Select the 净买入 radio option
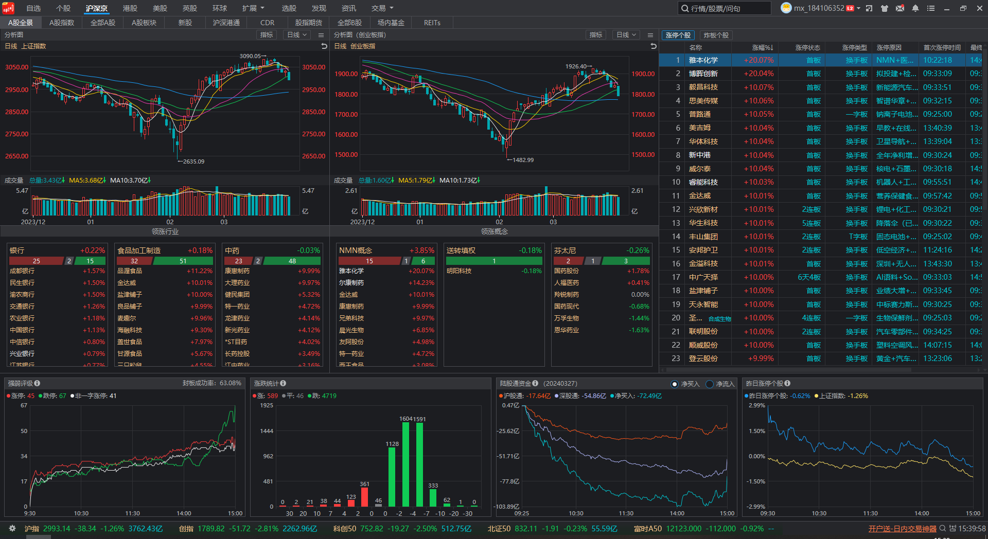The image size is (988, 539). click(675, 384)
